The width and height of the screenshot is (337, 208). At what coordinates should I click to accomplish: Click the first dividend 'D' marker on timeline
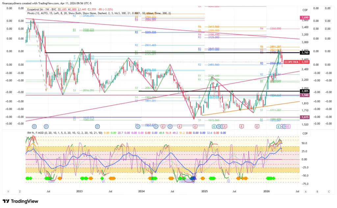[34, 126]
